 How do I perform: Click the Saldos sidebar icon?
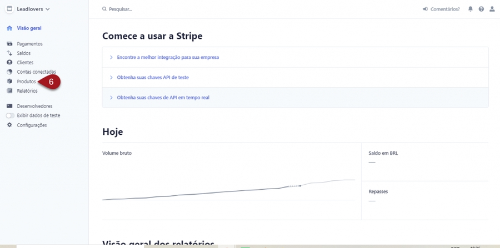[9, 53]
